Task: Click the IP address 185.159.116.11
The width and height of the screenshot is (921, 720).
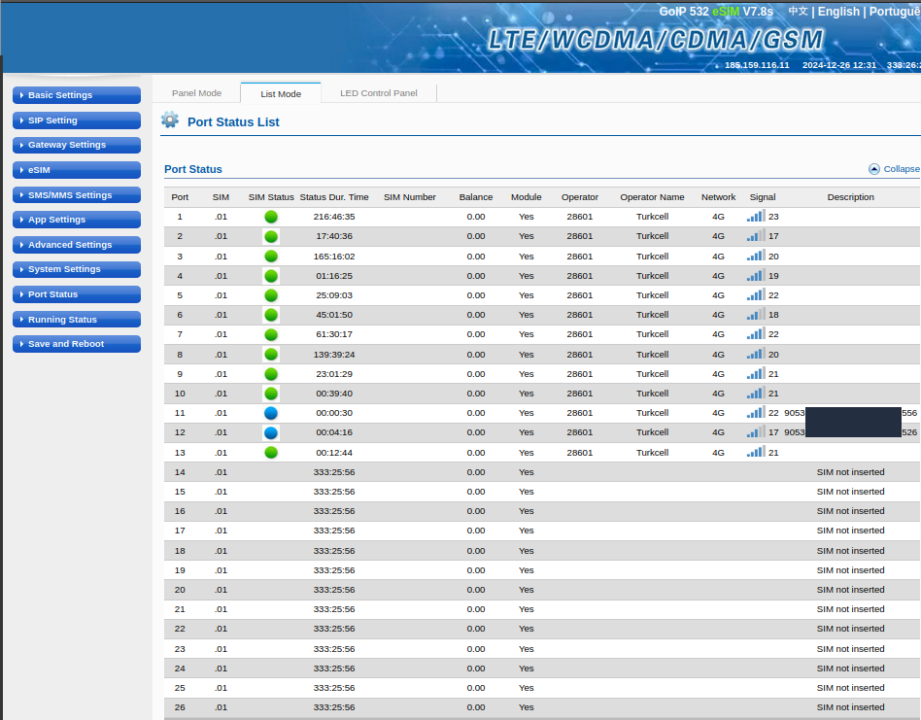Action: point(757,65)
